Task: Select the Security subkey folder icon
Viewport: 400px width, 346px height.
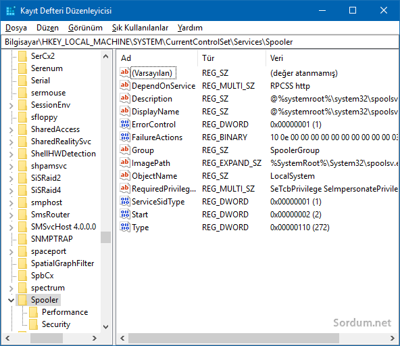Action: click(33, 324)
